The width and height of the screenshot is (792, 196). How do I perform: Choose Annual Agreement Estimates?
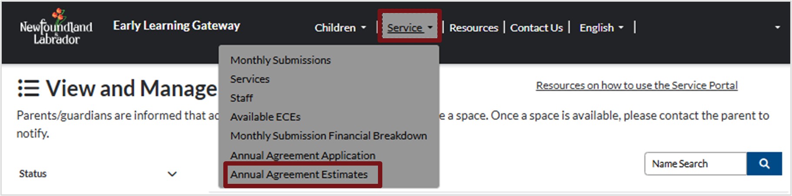point(299,175)
